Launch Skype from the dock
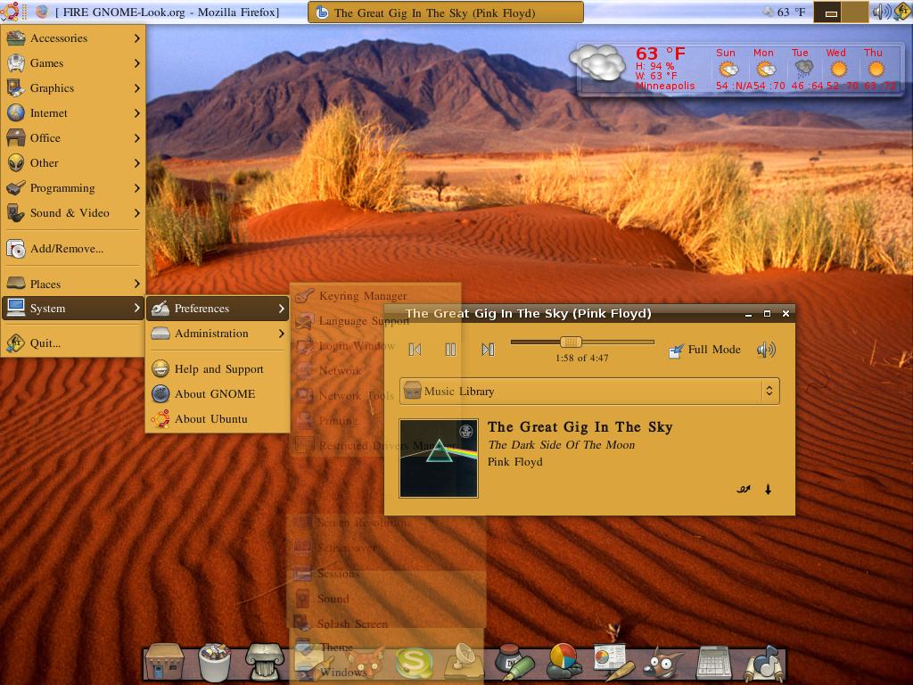This screenshot has height=685, width=913. coord(414,663)
